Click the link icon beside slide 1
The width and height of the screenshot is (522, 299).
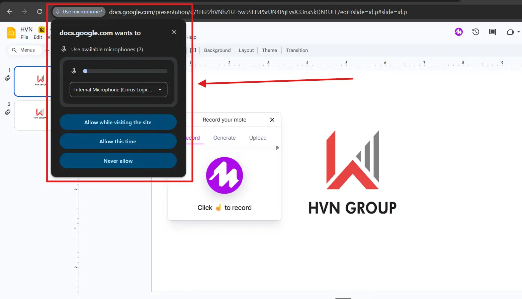8,78
